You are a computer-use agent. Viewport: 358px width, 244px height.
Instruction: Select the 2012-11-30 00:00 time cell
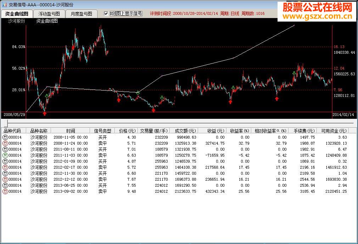71,173
